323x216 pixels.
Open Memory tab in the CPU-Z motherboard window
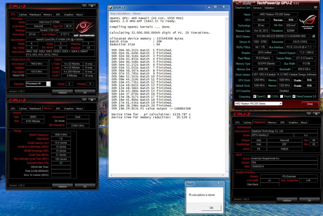pos(272,122)
